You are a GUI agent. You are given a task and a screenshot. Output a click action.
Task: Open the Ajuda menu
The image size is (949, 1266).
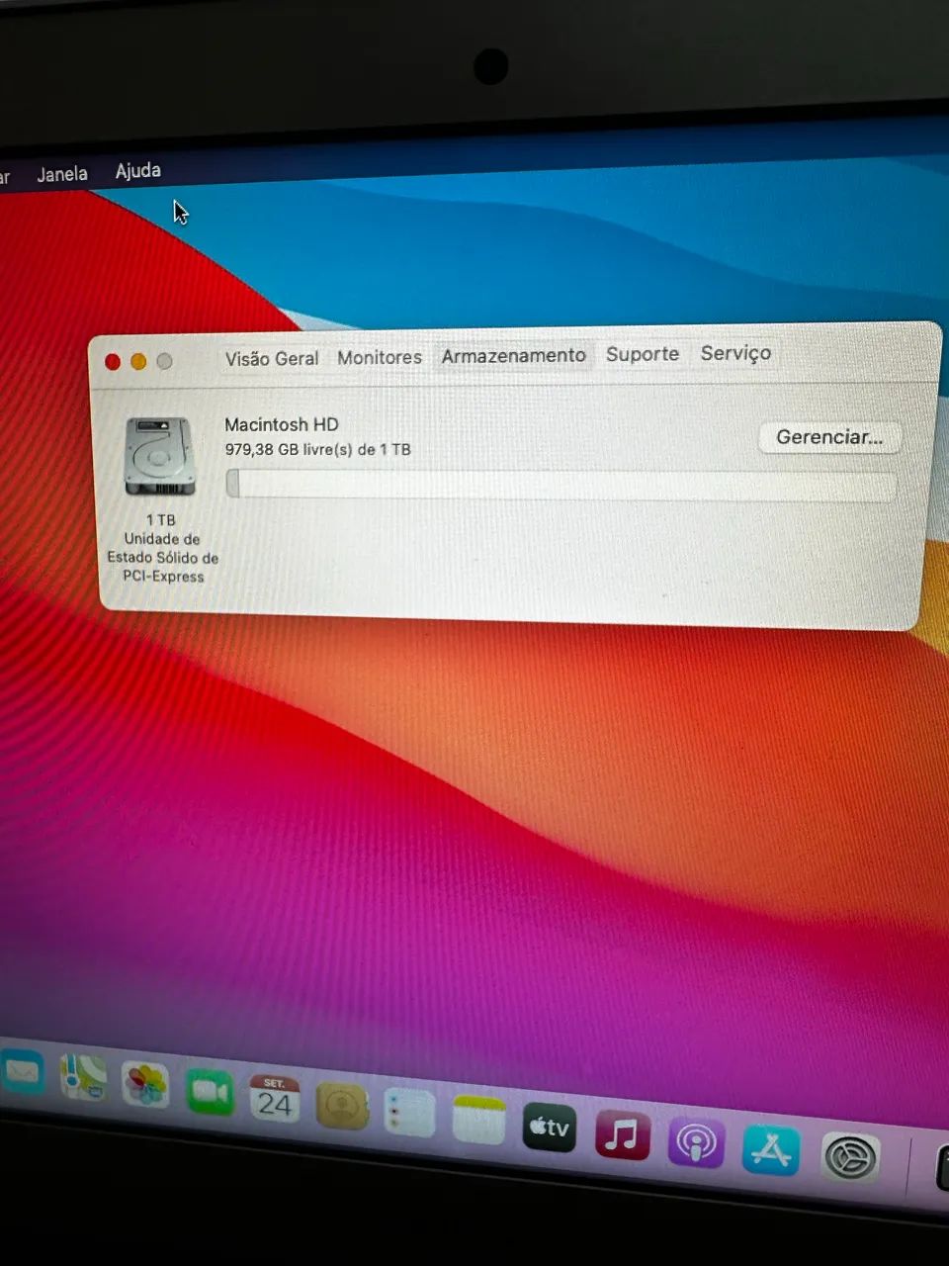pos(138,170)
